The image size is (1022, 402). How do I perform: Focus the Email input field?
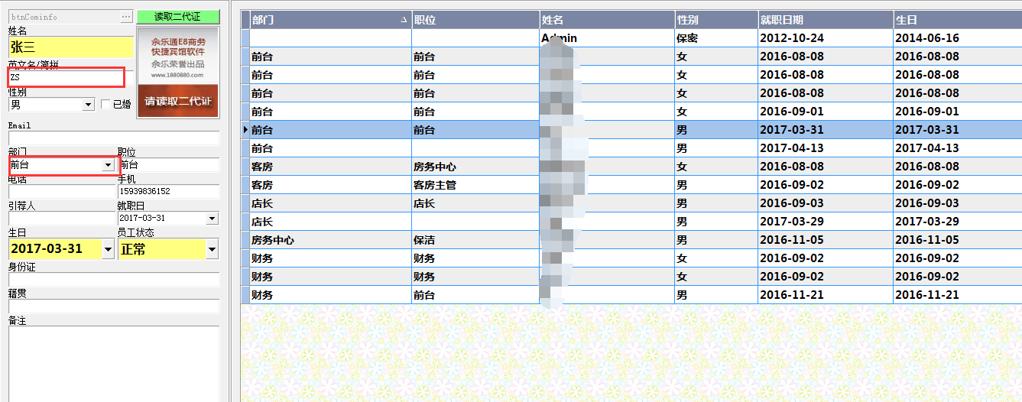113,138
